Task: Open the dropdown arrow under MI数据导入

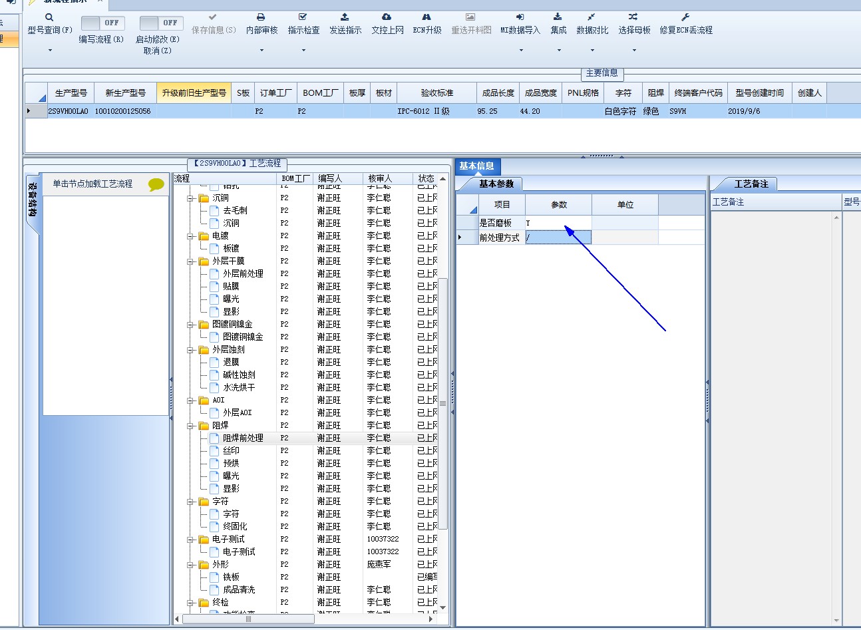Action: [521, 51]
